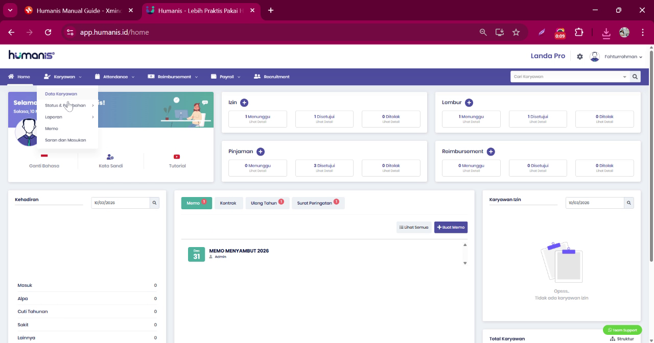Click the Kehadiran date input field
The image size is (654, 343).
click(x=121, y=203)
